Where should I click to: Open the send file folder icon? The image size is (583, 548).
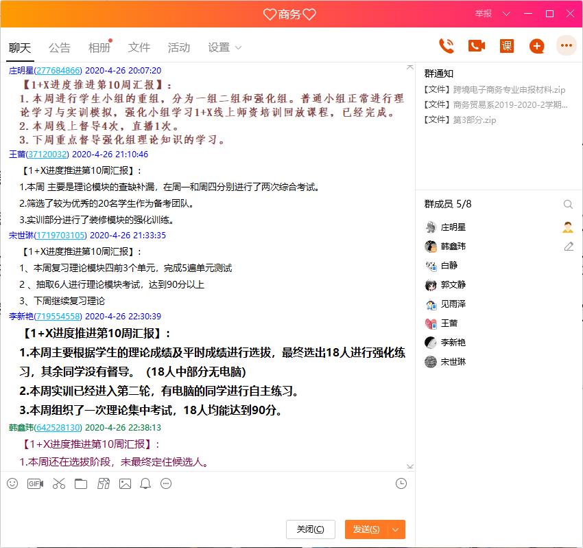(81, 483)
